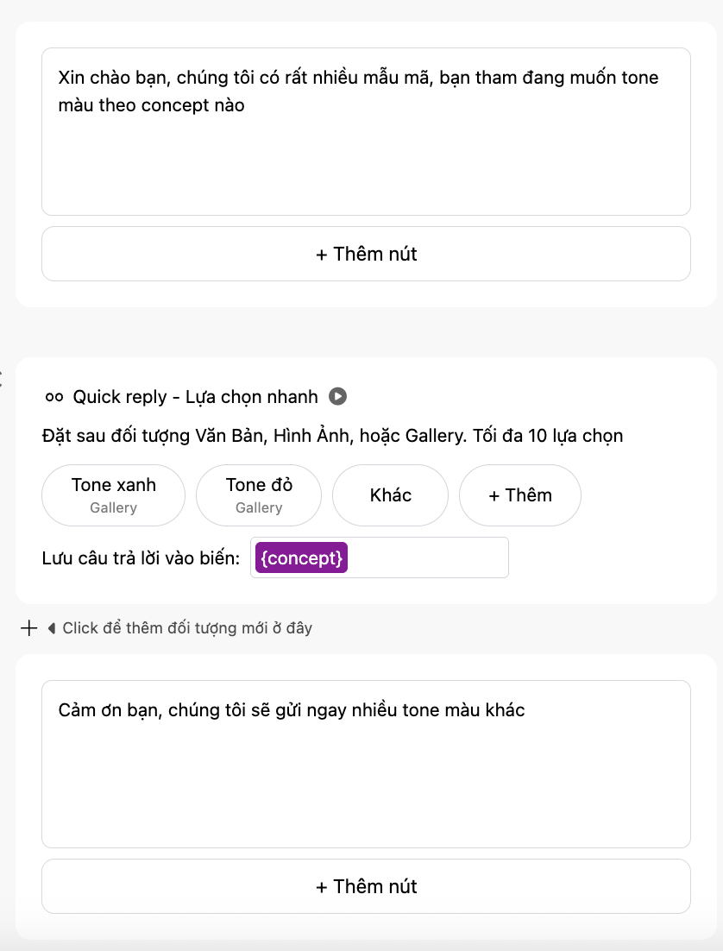Click "+ Thêm nút" under the thank-you message

pyautogui.click(x=366, y=886)
